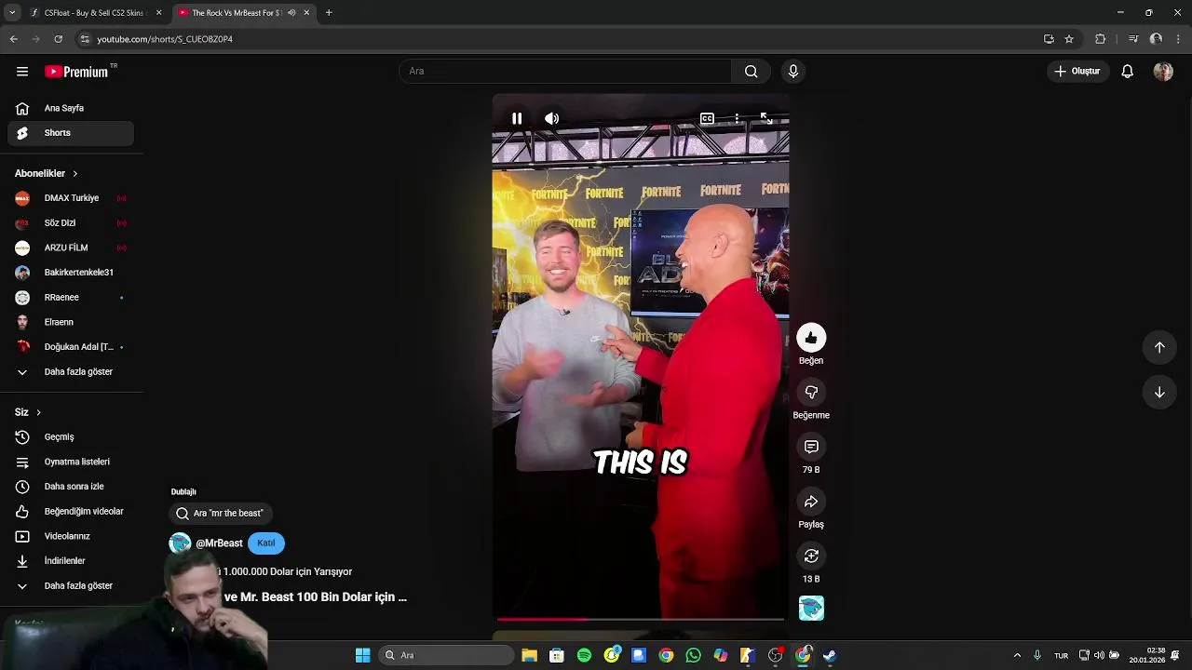Open the Chrome three-dot menu
1192x670 pixels.
pyautogui.click(x=1179, y=39)
